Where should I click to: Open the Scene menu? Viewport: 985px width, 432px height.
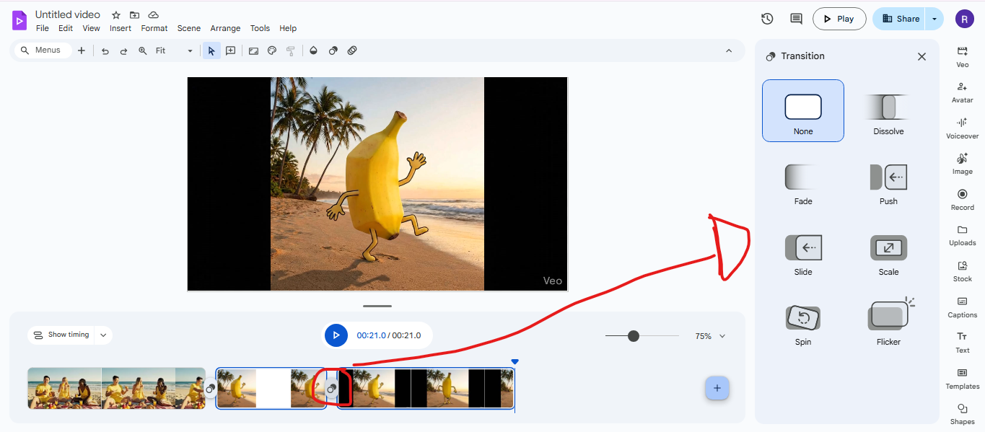point(189,28)
